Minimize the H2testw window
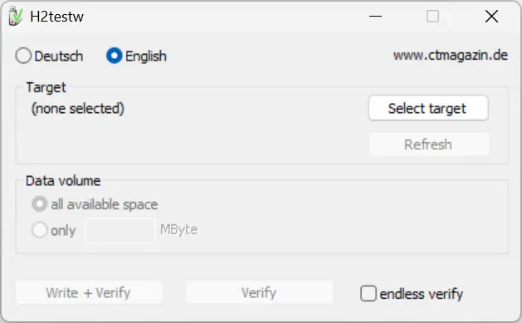Screen dimensions: 522x323 pos(375,16)
